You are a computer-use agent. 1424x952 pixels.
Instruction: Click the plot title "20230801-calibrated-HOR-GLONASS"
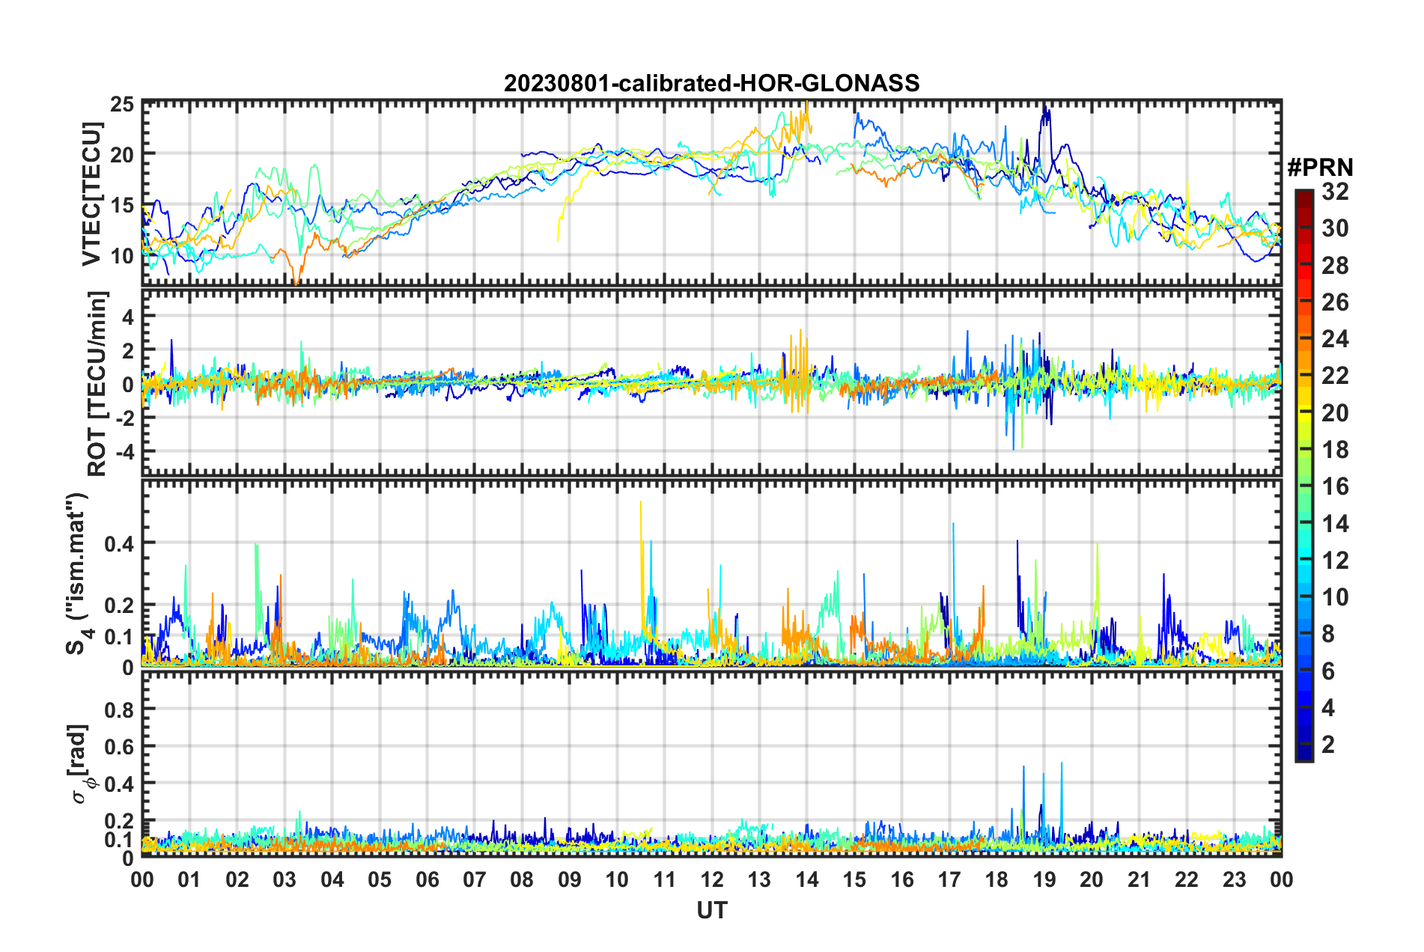click(x=711, y=82)
